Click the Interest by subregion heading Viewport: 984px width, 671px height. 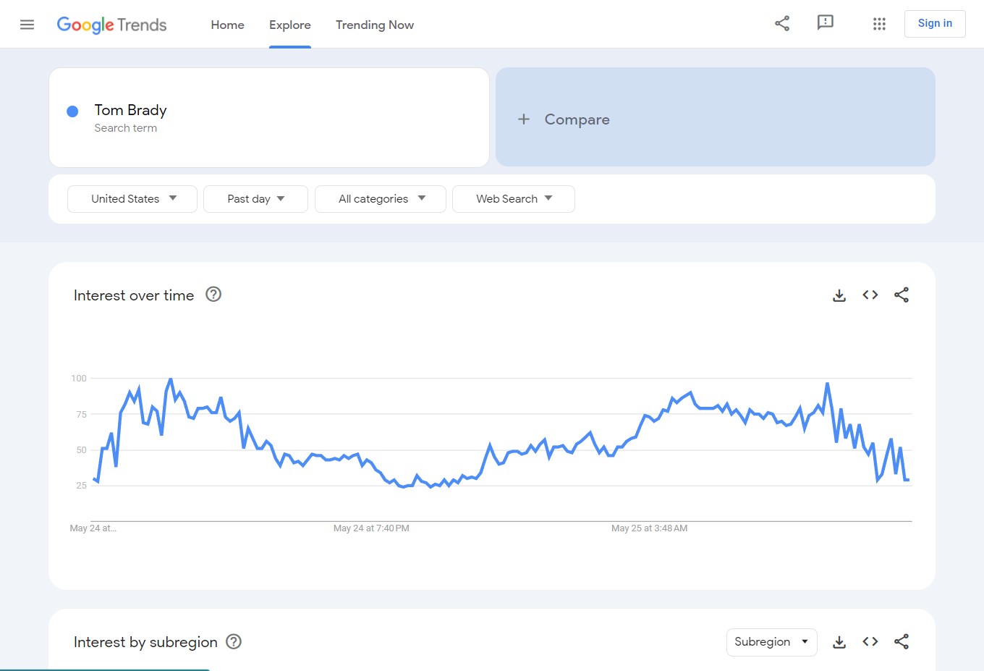click(145, 642)
